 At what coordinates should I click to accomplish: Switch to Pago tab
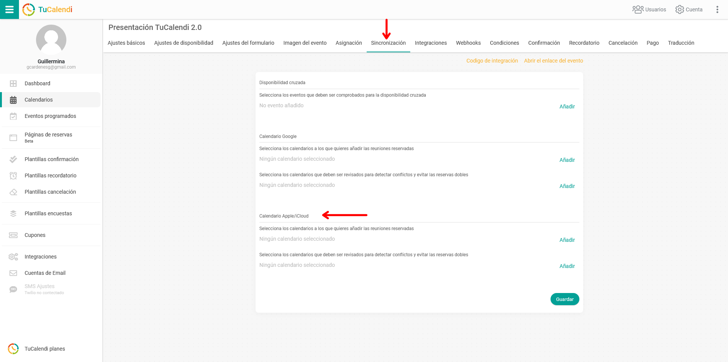pyautogui.click(x=653, y=43)
